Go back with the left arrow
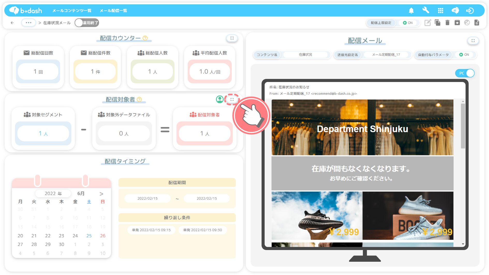 (x=12, y=23)
